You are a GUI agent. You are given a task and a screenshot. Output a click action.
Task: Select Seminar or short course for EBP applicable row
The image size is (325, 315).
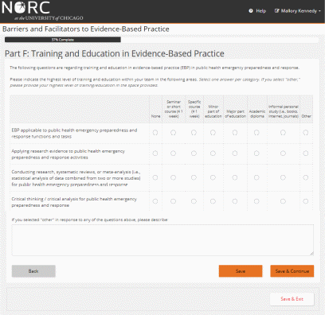[173, 132]
